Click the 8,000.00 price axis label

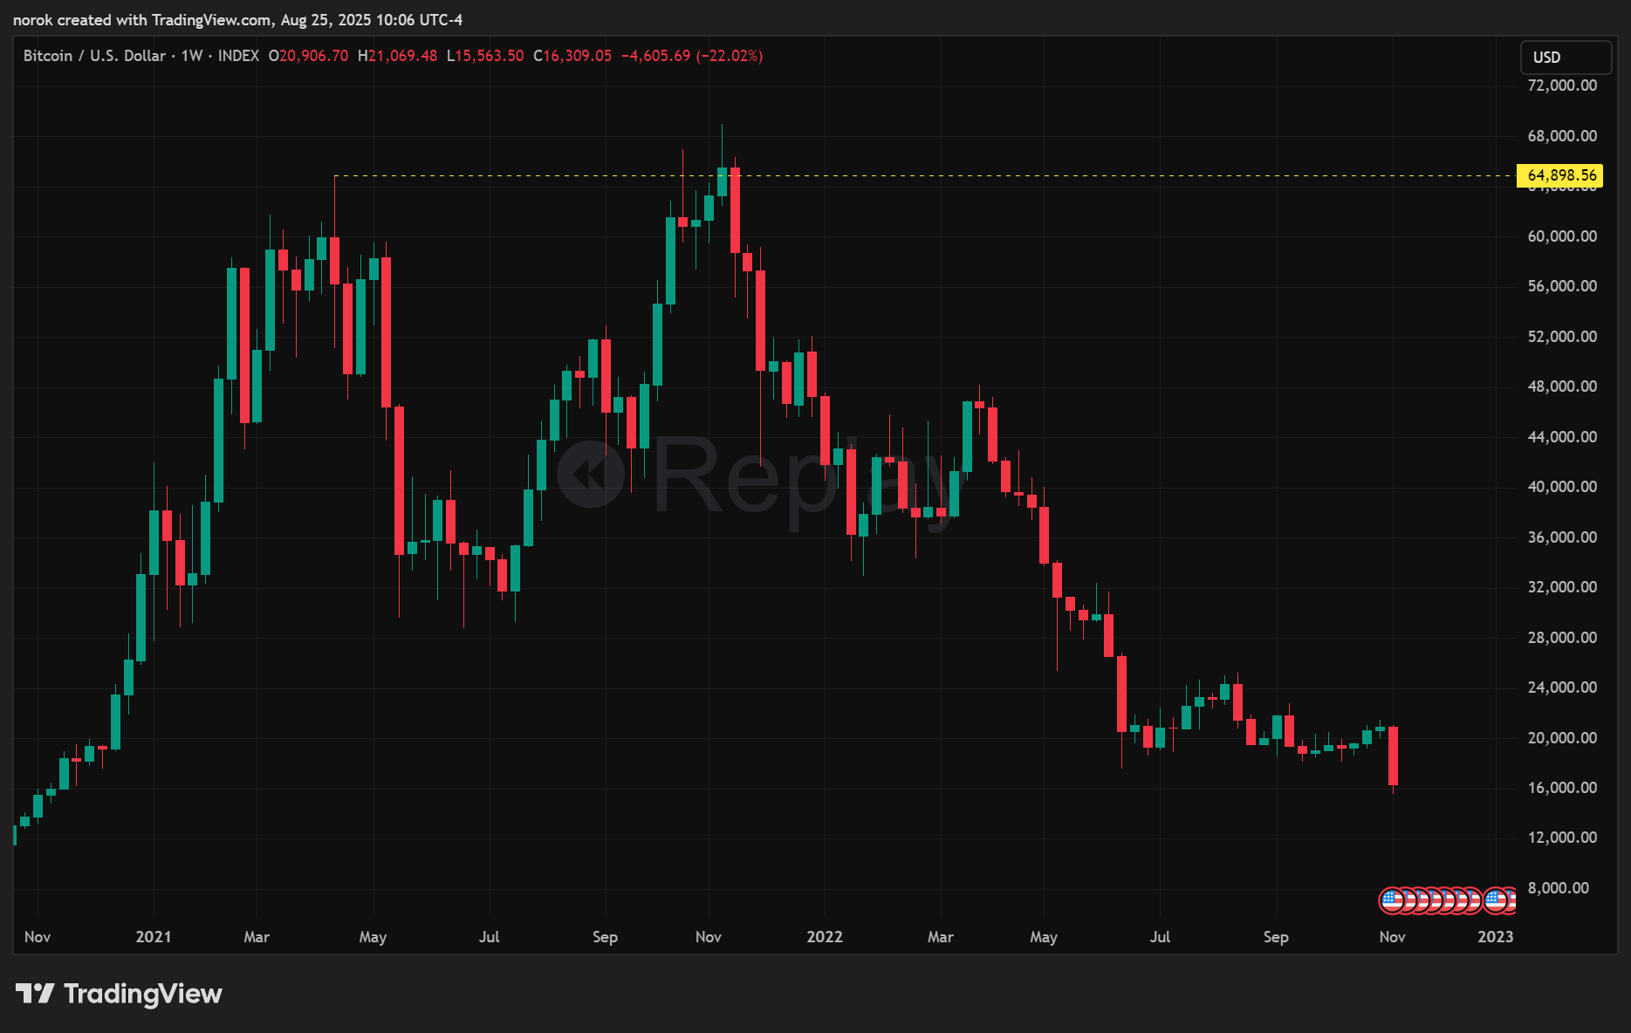click(x=1558, y=888)
